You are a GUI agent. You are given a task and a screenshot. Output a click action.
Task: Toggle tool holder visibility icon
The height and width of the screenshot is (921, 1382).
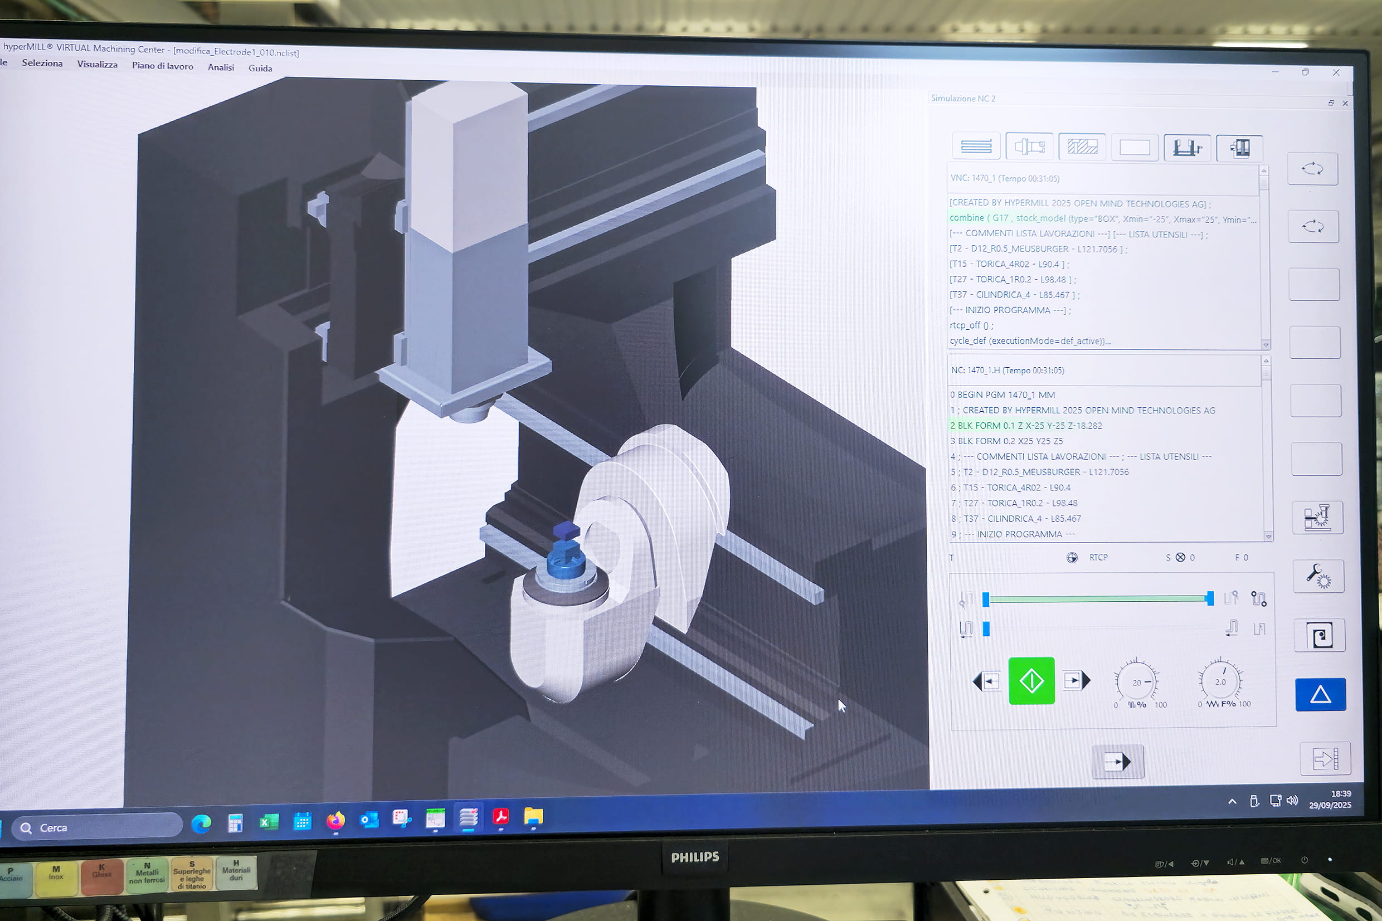[1029, 146]
